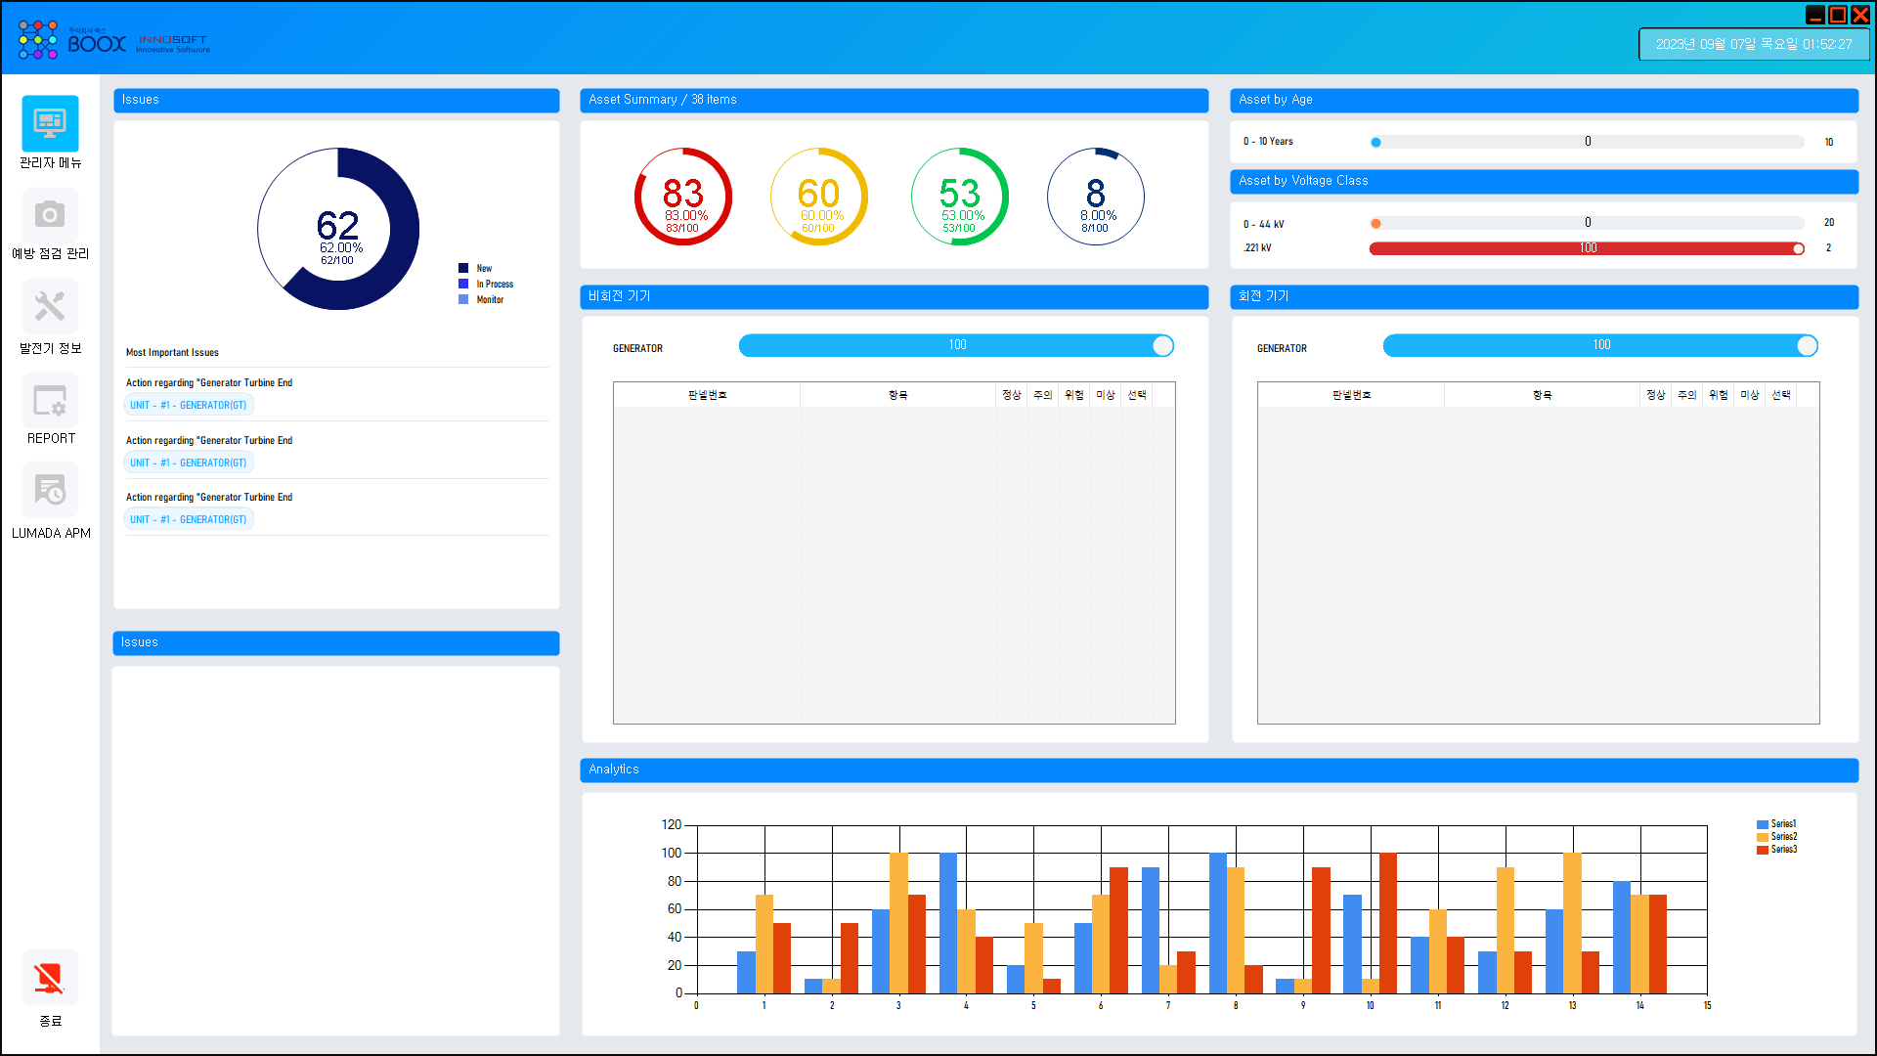Open 예방 점검 관리 camera icon
Screen dimensions: 1877x1056
[50, 215]
